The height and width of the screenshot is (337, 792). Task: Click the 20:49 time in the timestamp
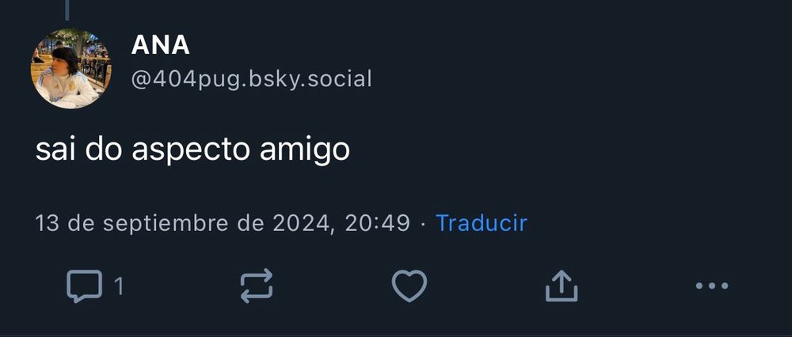(377, 224)
